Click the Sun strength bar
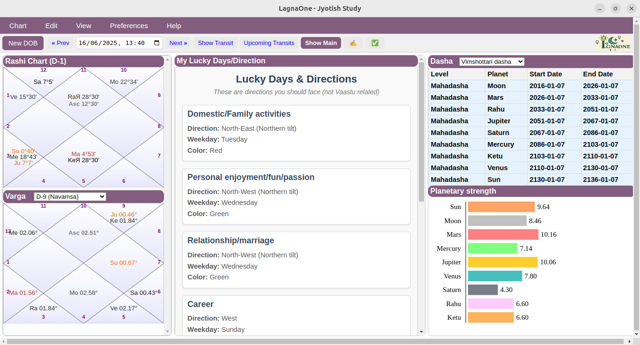The height and width of the screenshot is (345, 640). (x=501, y=207)
